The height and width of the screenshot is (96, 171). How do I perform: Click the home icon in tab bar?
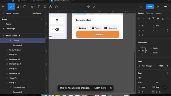[x=13, y=1]
